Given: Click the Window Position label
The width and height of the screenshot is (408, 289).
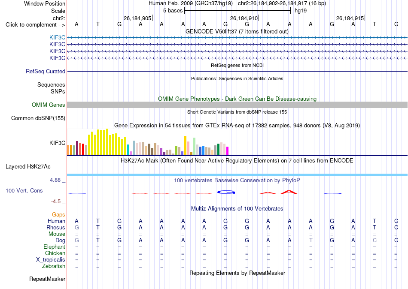Looking at the screenshot, I should (x=45, y=3).
